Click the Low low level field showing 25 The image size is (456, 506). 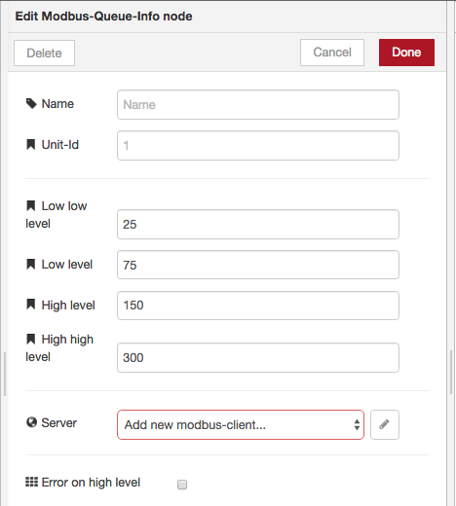coord(258,224)
